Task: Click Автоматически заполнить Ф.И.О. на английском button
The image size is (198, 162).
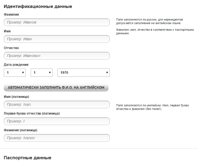Action: click(x=56, y=87)
